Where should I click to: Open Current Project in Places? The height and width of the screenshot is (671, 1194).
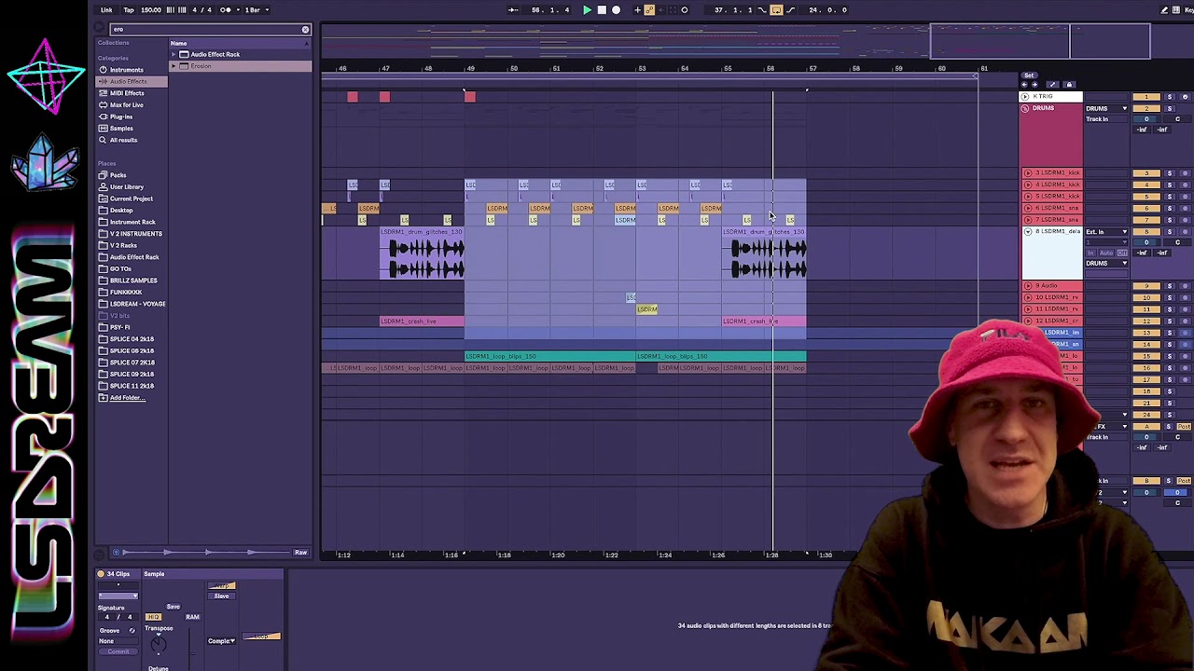click(x=132, y=199)
